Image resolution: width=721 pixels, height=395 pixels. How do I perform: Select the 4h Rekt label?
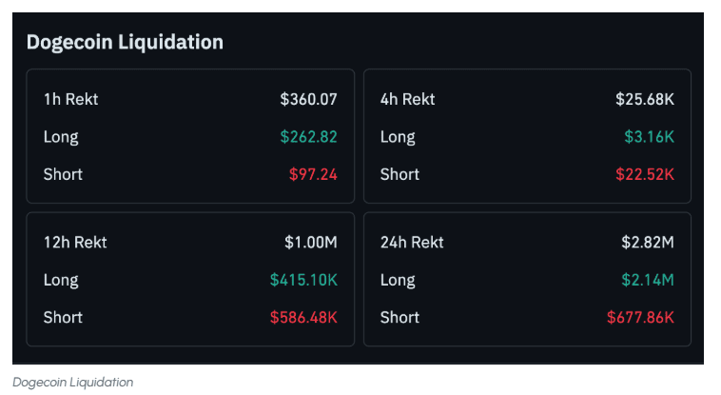pyautogui.click(x=407, y=99)
